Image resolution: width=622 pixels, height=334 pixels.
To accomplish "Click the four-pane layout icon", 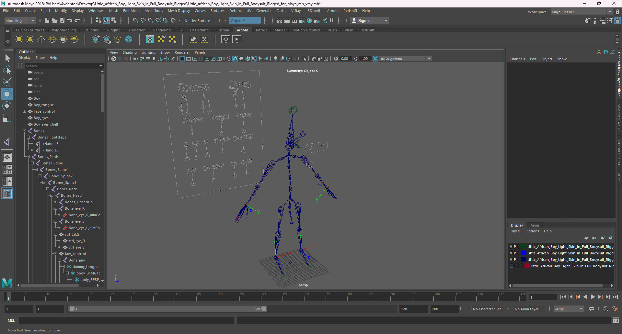I will point(7,169).
